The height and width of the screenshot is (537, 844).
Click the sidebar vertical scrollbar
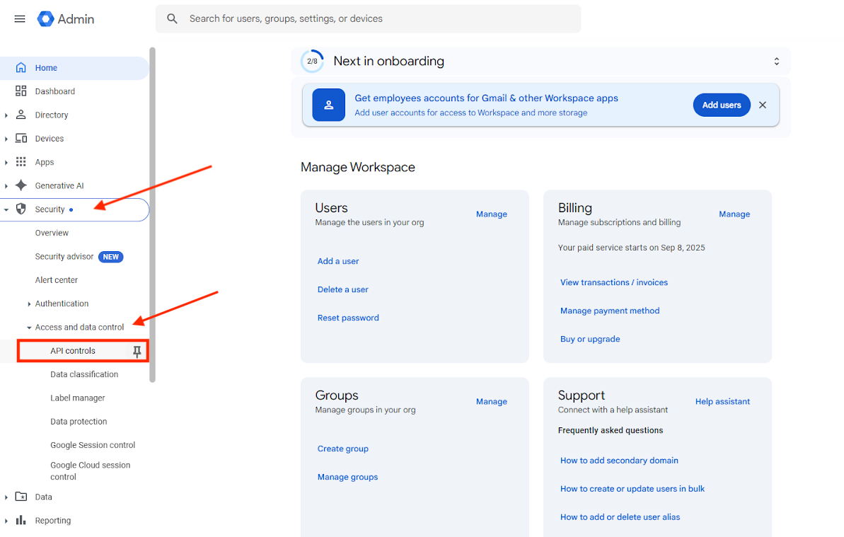[x=152, y=214]
